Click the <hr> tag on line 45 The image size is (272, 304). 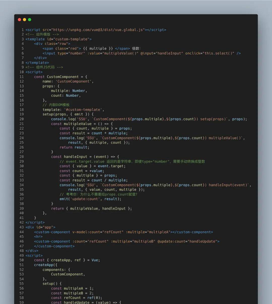tap(38, 237)
